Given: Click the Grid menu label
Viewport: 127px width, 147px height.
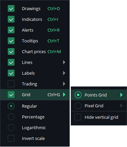Looking at the screenshot, I should [x=26, y=95].
